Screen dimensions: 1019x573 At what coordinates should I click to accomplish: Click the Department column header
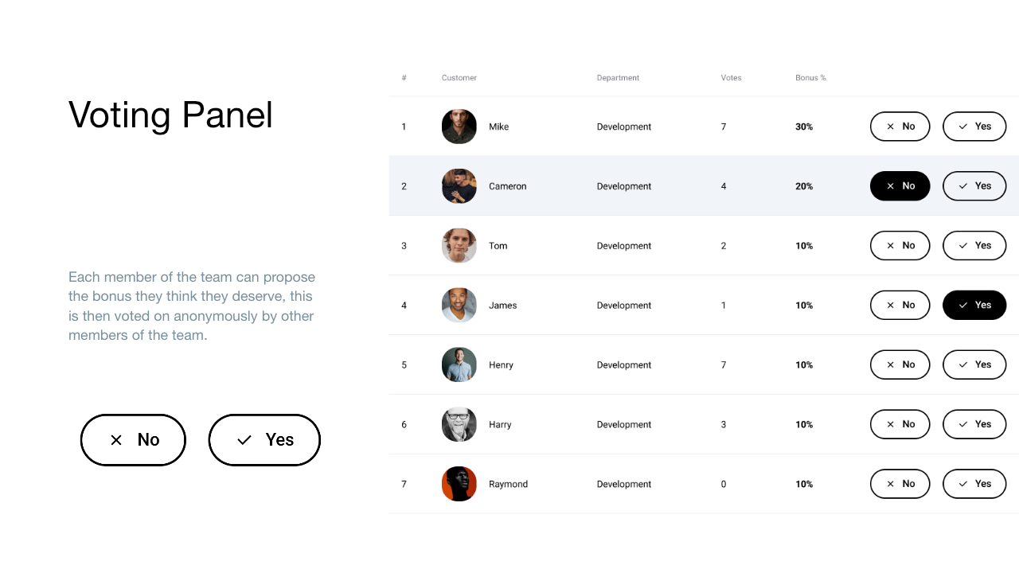(618, 78)
